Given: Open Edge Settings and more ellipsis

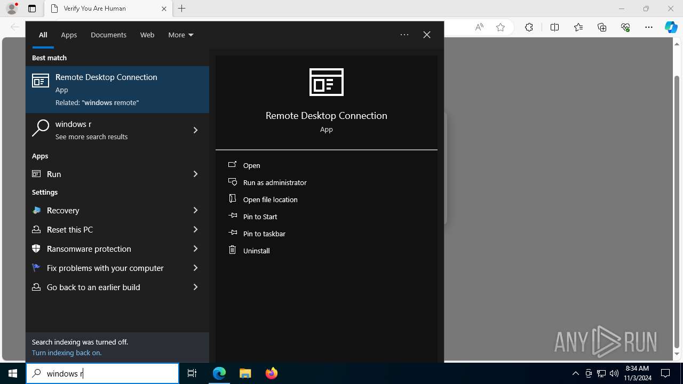Looking at the screenshot, I should 649,27.
